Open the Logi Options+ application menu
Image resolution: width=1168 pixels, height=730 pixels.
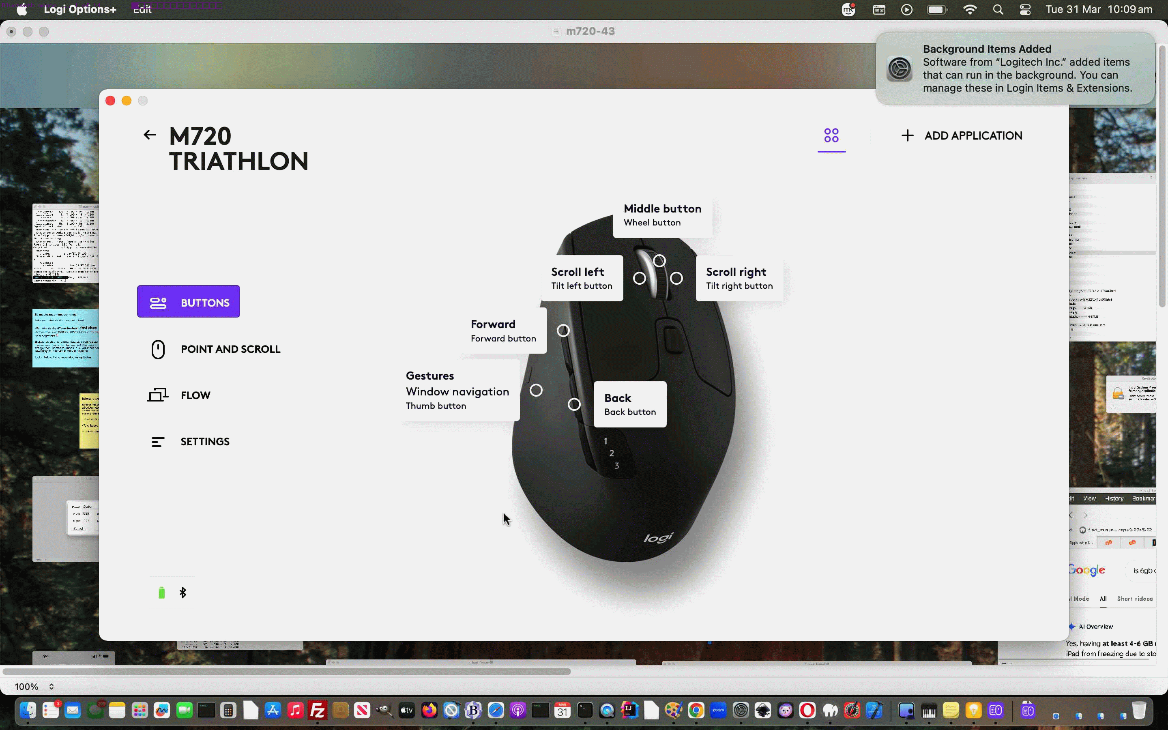(x=79, y=9)
